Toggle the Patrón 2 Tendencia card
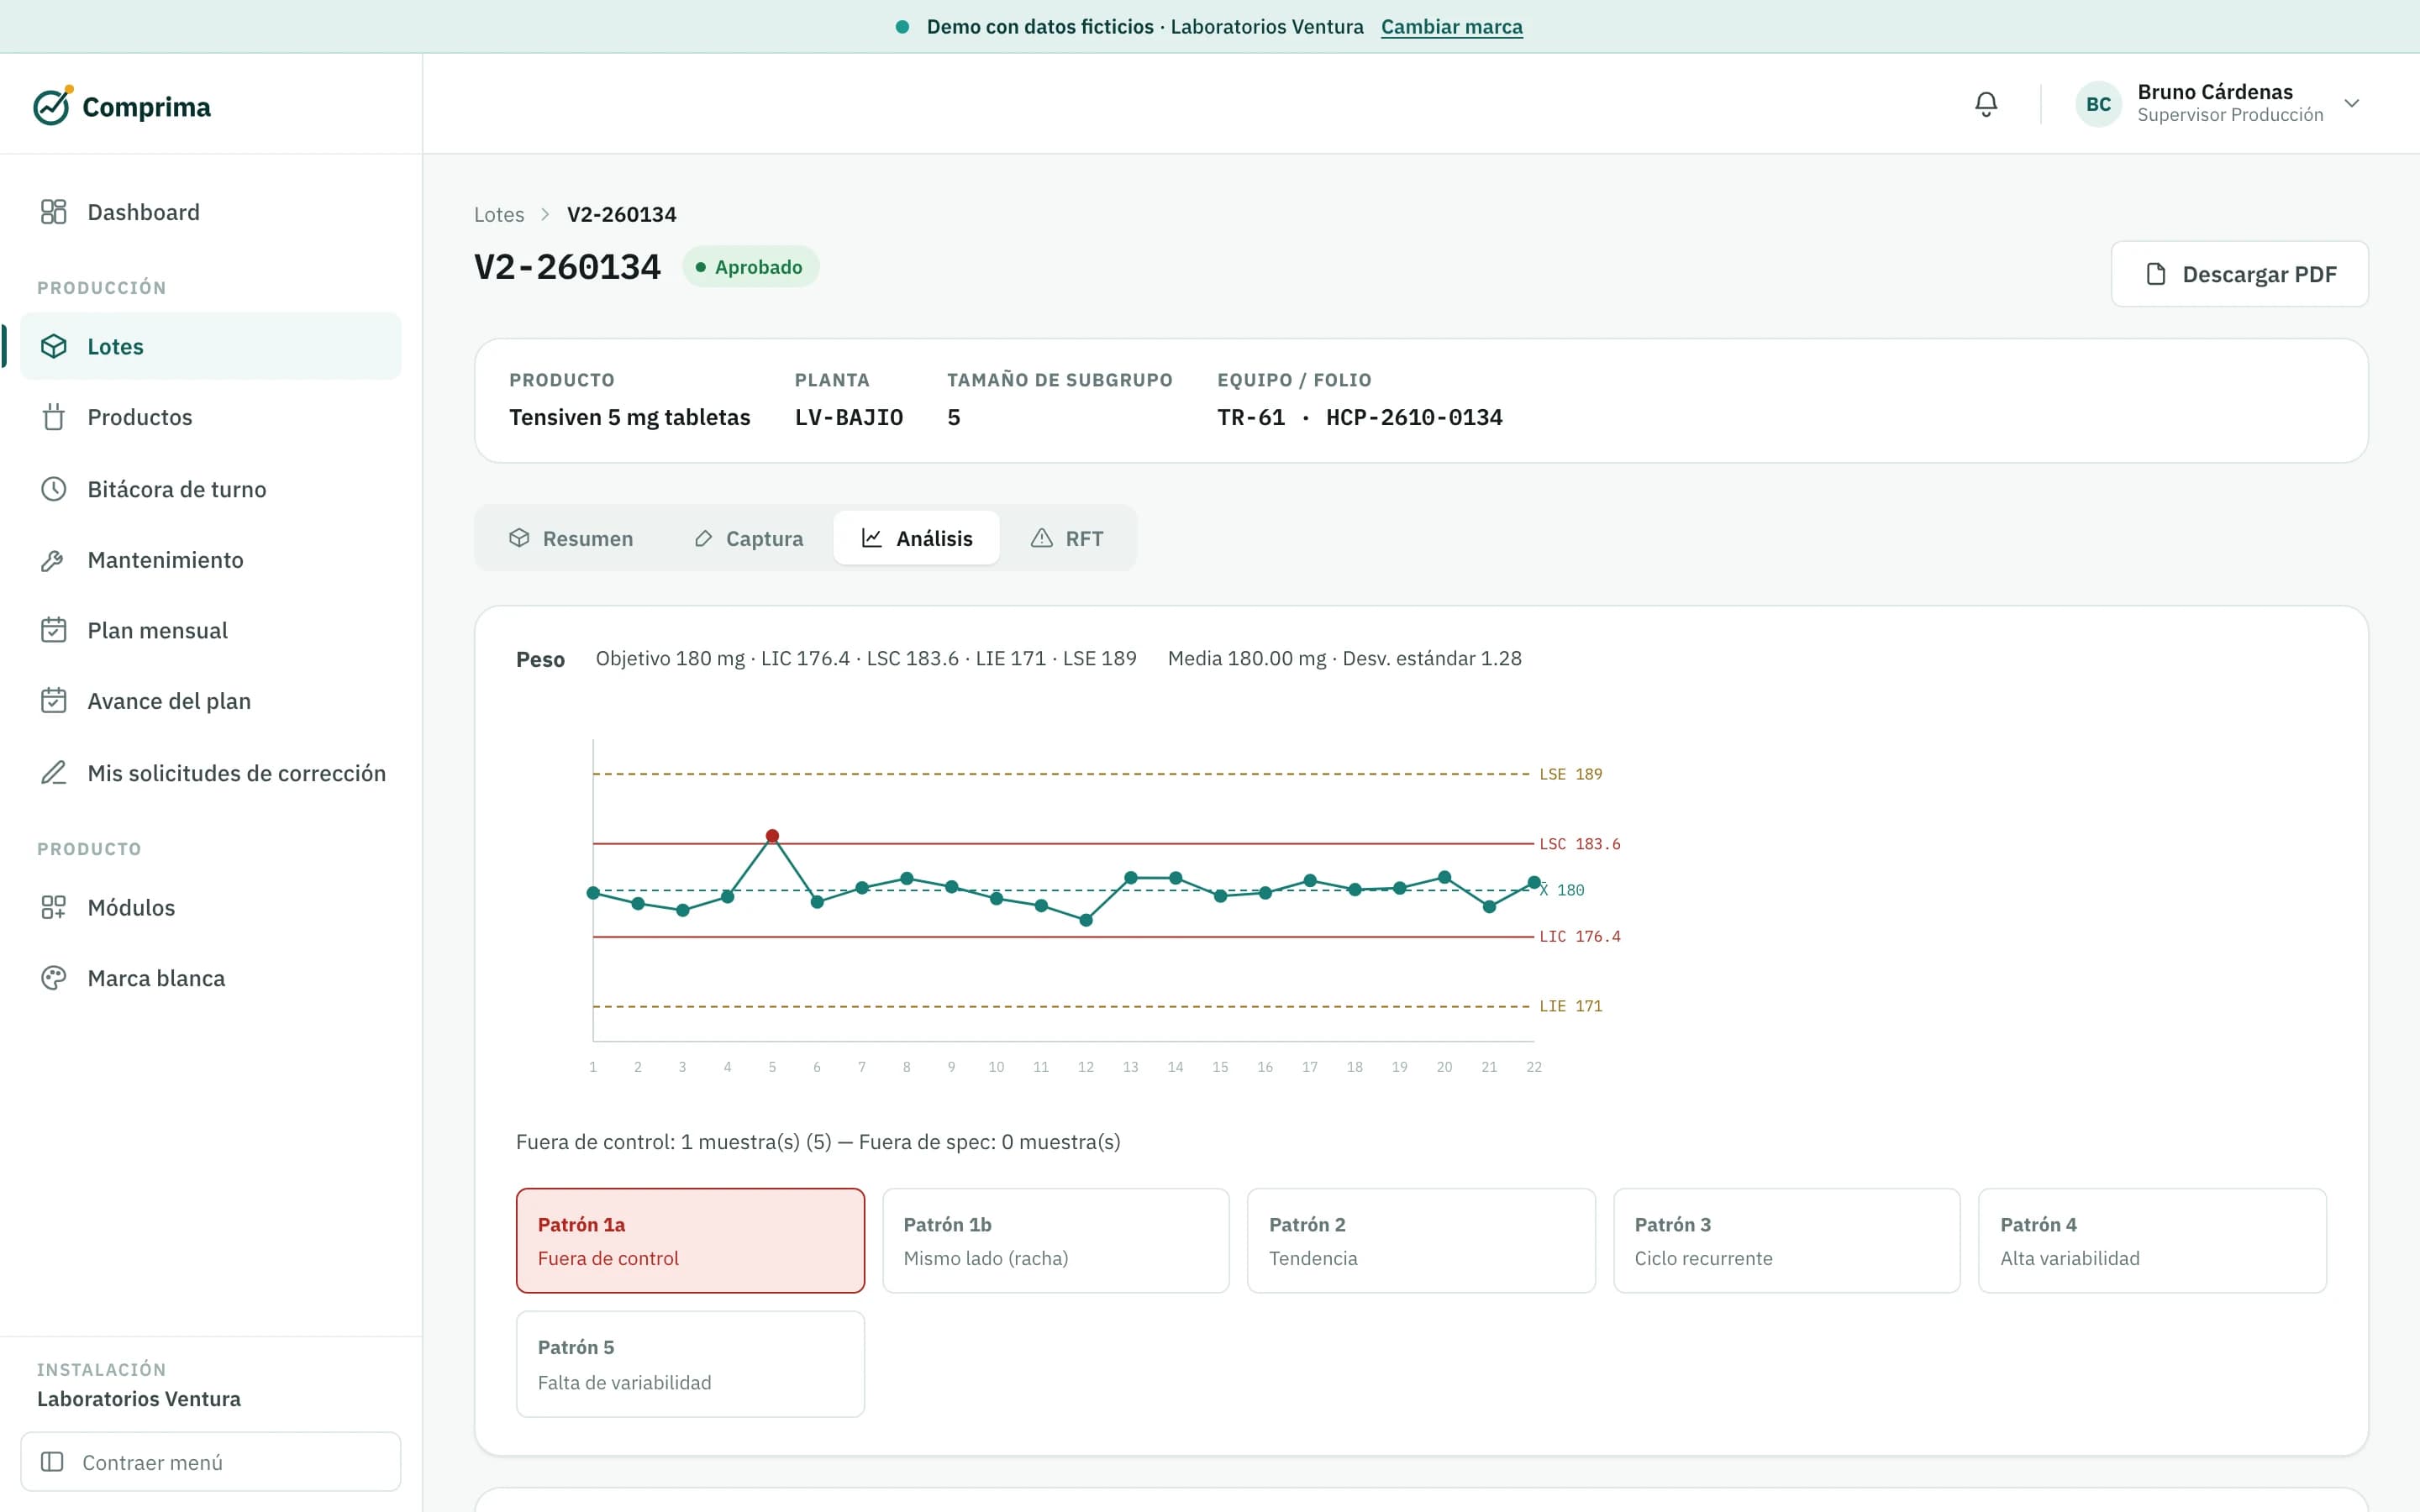 pos(1421,1241)
